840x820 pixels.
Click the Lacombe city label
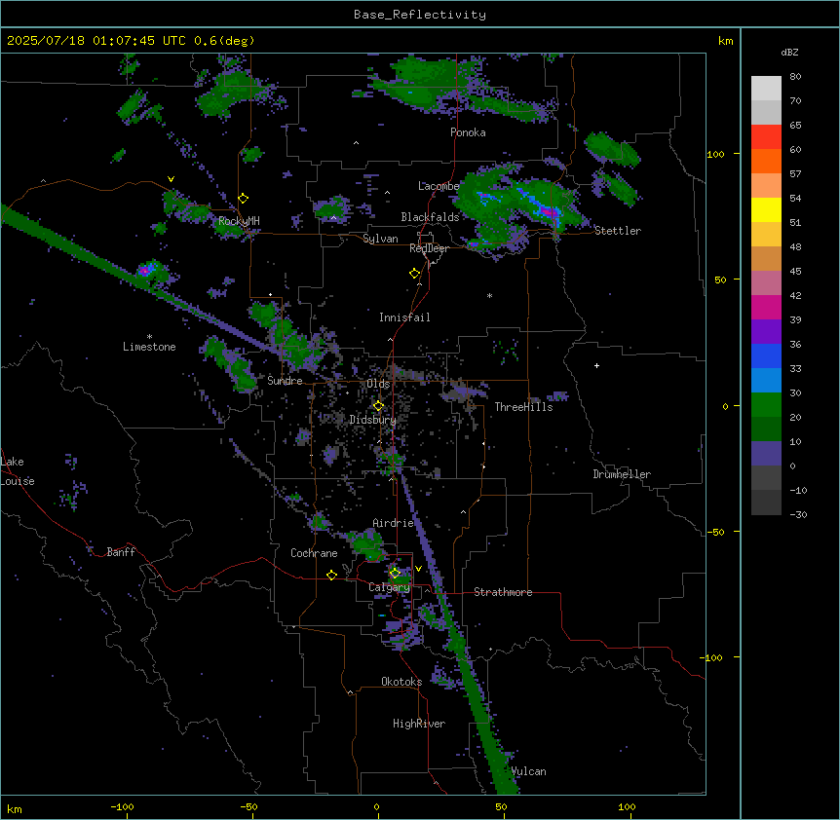pyautogui.click(x=439, y=186)
